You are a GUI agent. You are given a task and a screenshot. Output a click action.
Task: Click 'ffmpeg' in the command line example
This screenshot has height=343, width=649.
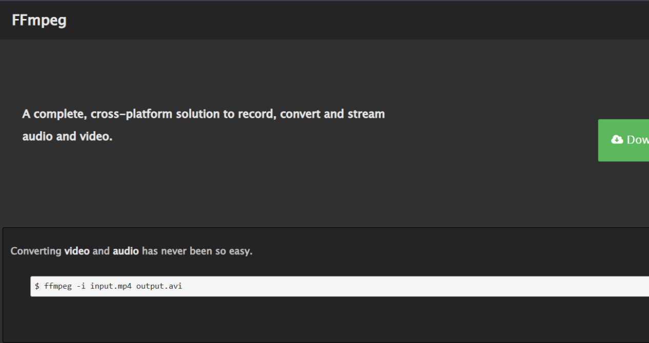[58, 286]
